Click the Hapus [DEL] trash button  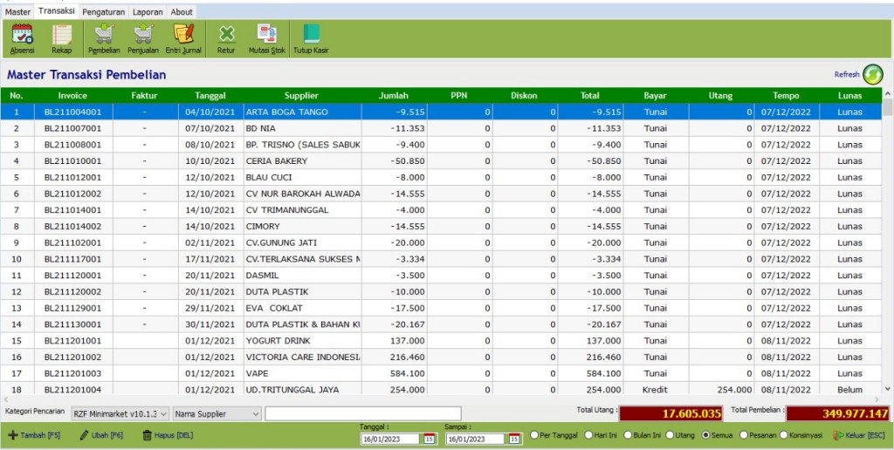[167, 435]
